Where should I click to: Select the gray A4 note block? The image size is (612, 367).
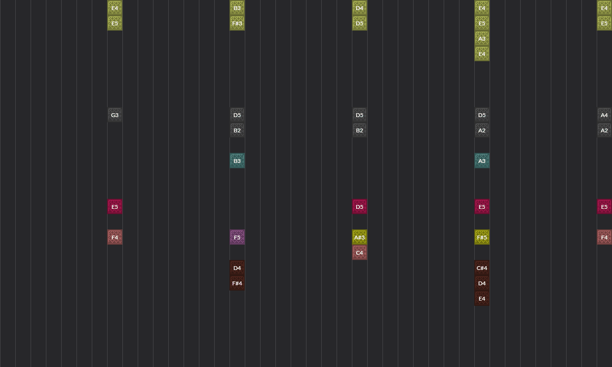pyautogui.click(x=604, y=115)
